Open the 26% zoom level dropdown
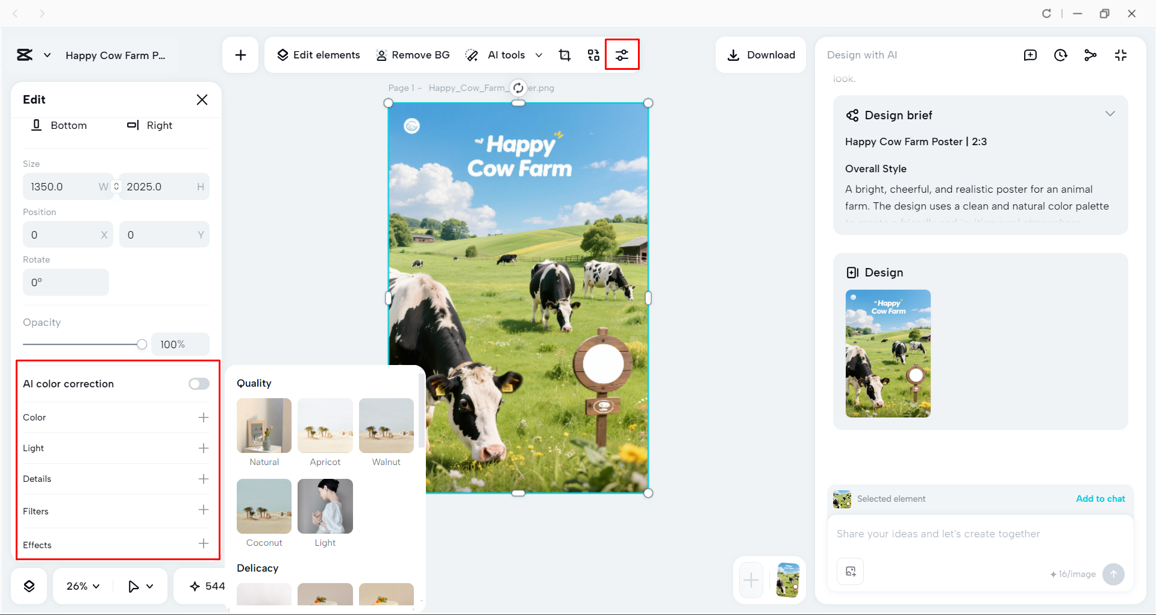1156x615 pixels. tap(82, 585)
